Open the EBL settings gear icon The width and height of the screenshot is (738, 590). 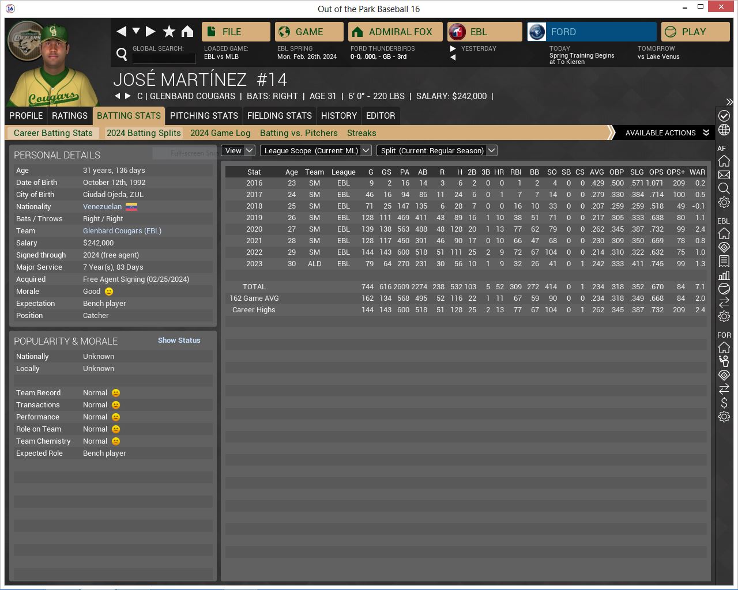coord(724,316)
